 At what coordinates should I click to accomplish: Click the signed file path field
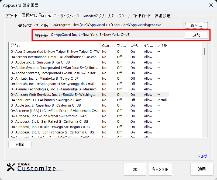[x=117, y=25]
